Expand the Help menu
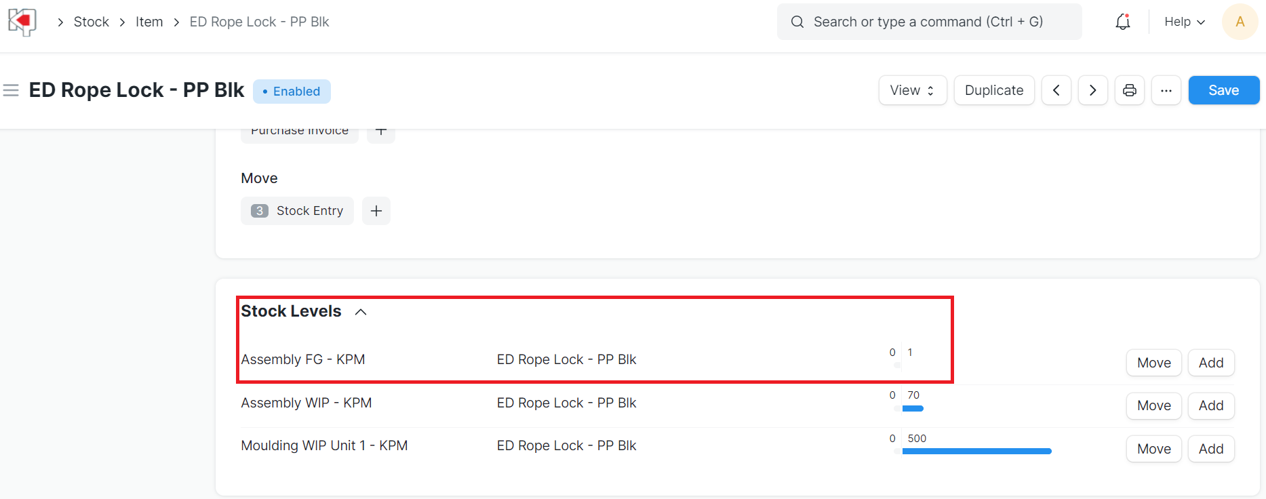 coord(1184,22)
